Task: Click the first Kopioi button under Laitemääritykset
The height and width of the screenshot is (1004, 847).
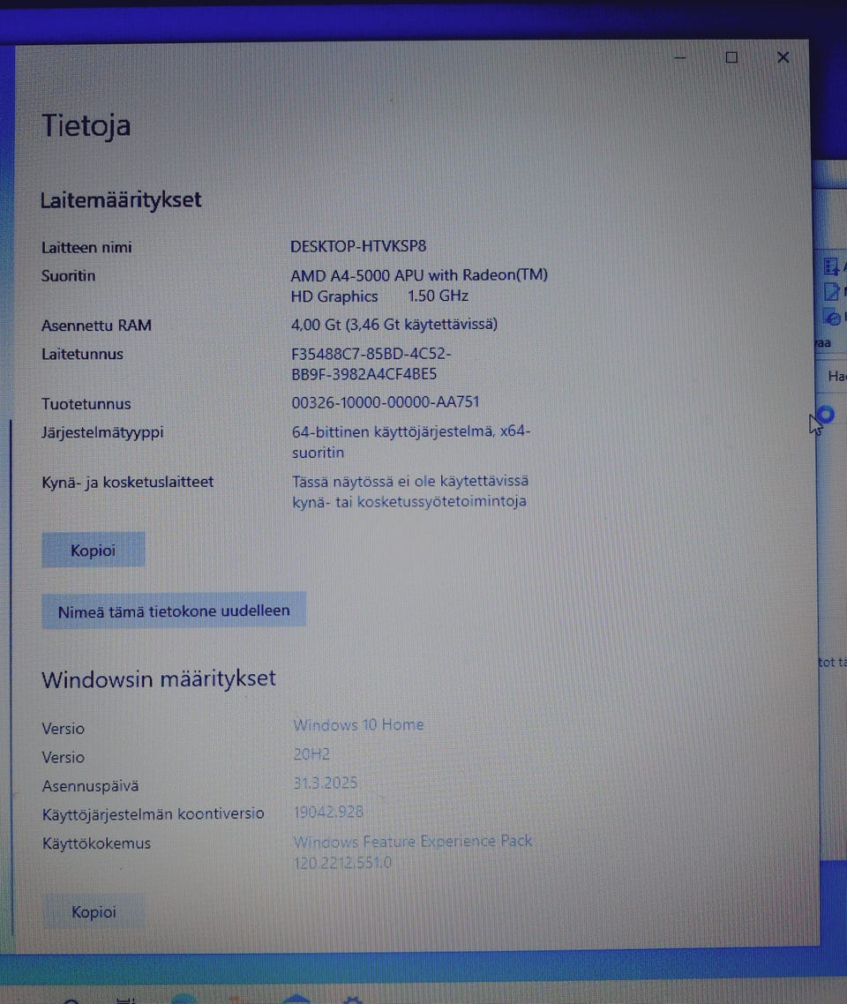Action: tap(94, 550)
